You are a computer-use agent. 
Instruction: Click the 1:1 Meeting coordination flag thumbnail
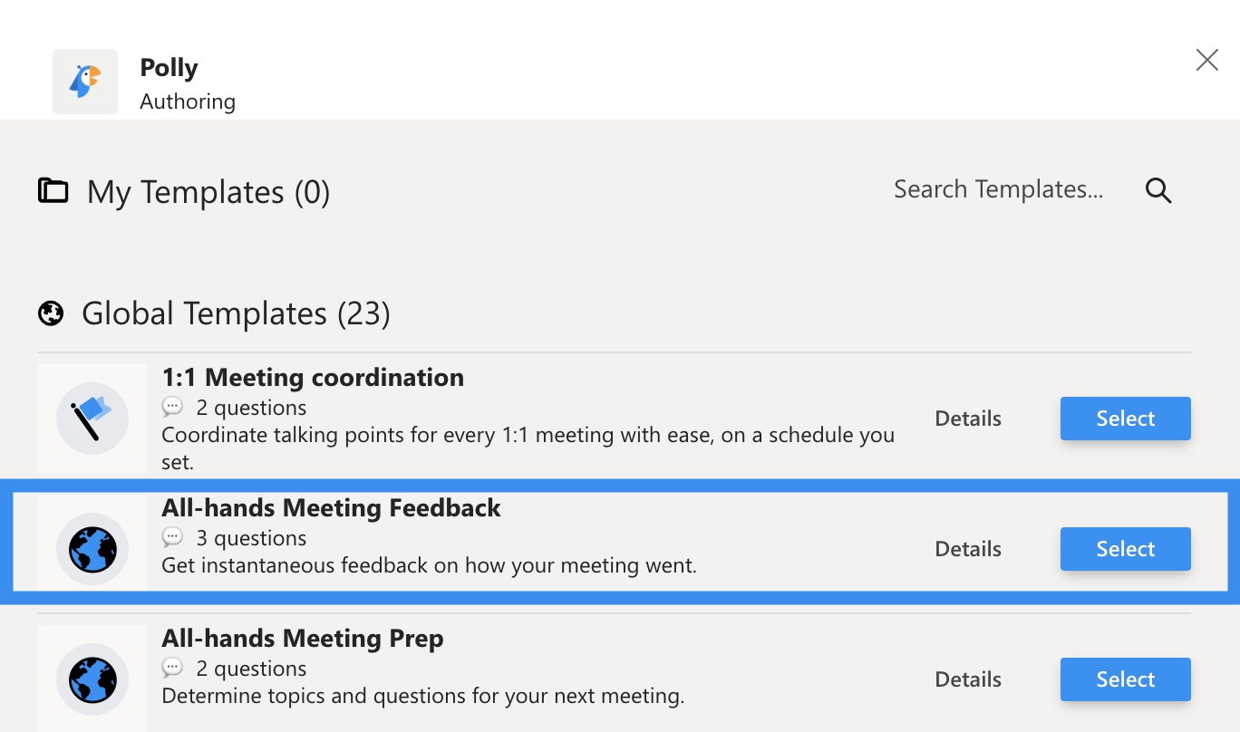pos(92,419)
